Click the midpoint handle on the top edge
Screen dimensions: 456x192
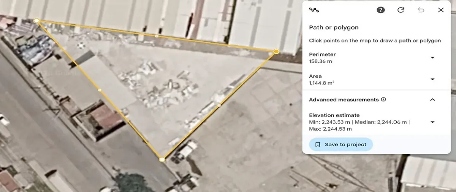(157, 36)
